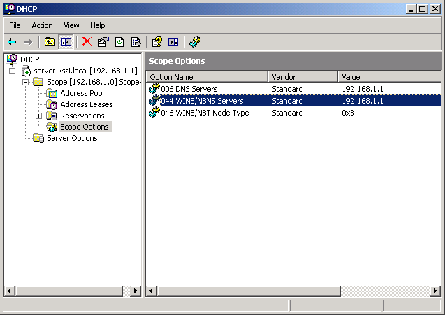Select Reservations in the tree
The width and height of the screenshot is (445, 315).
click(82, 115)
